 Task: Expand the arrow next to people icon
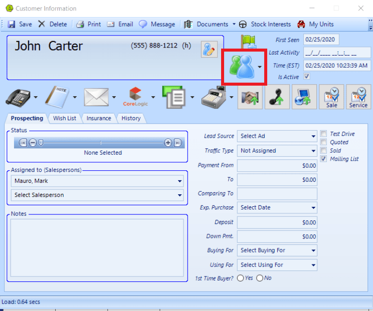tap(260, 67)
